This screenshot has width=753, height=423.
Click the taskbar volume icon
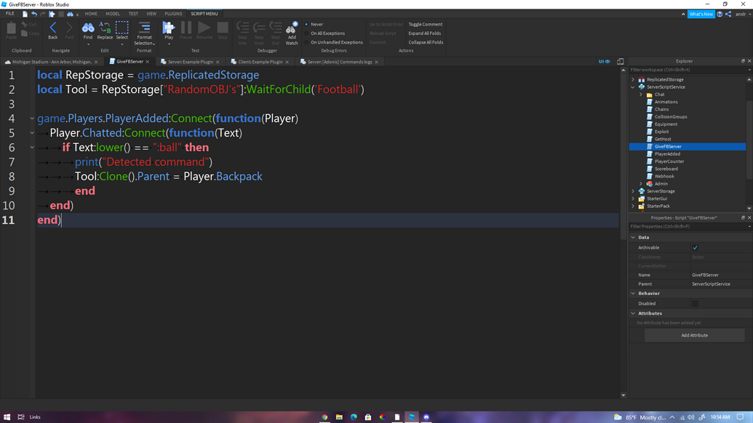click(690, 417)
